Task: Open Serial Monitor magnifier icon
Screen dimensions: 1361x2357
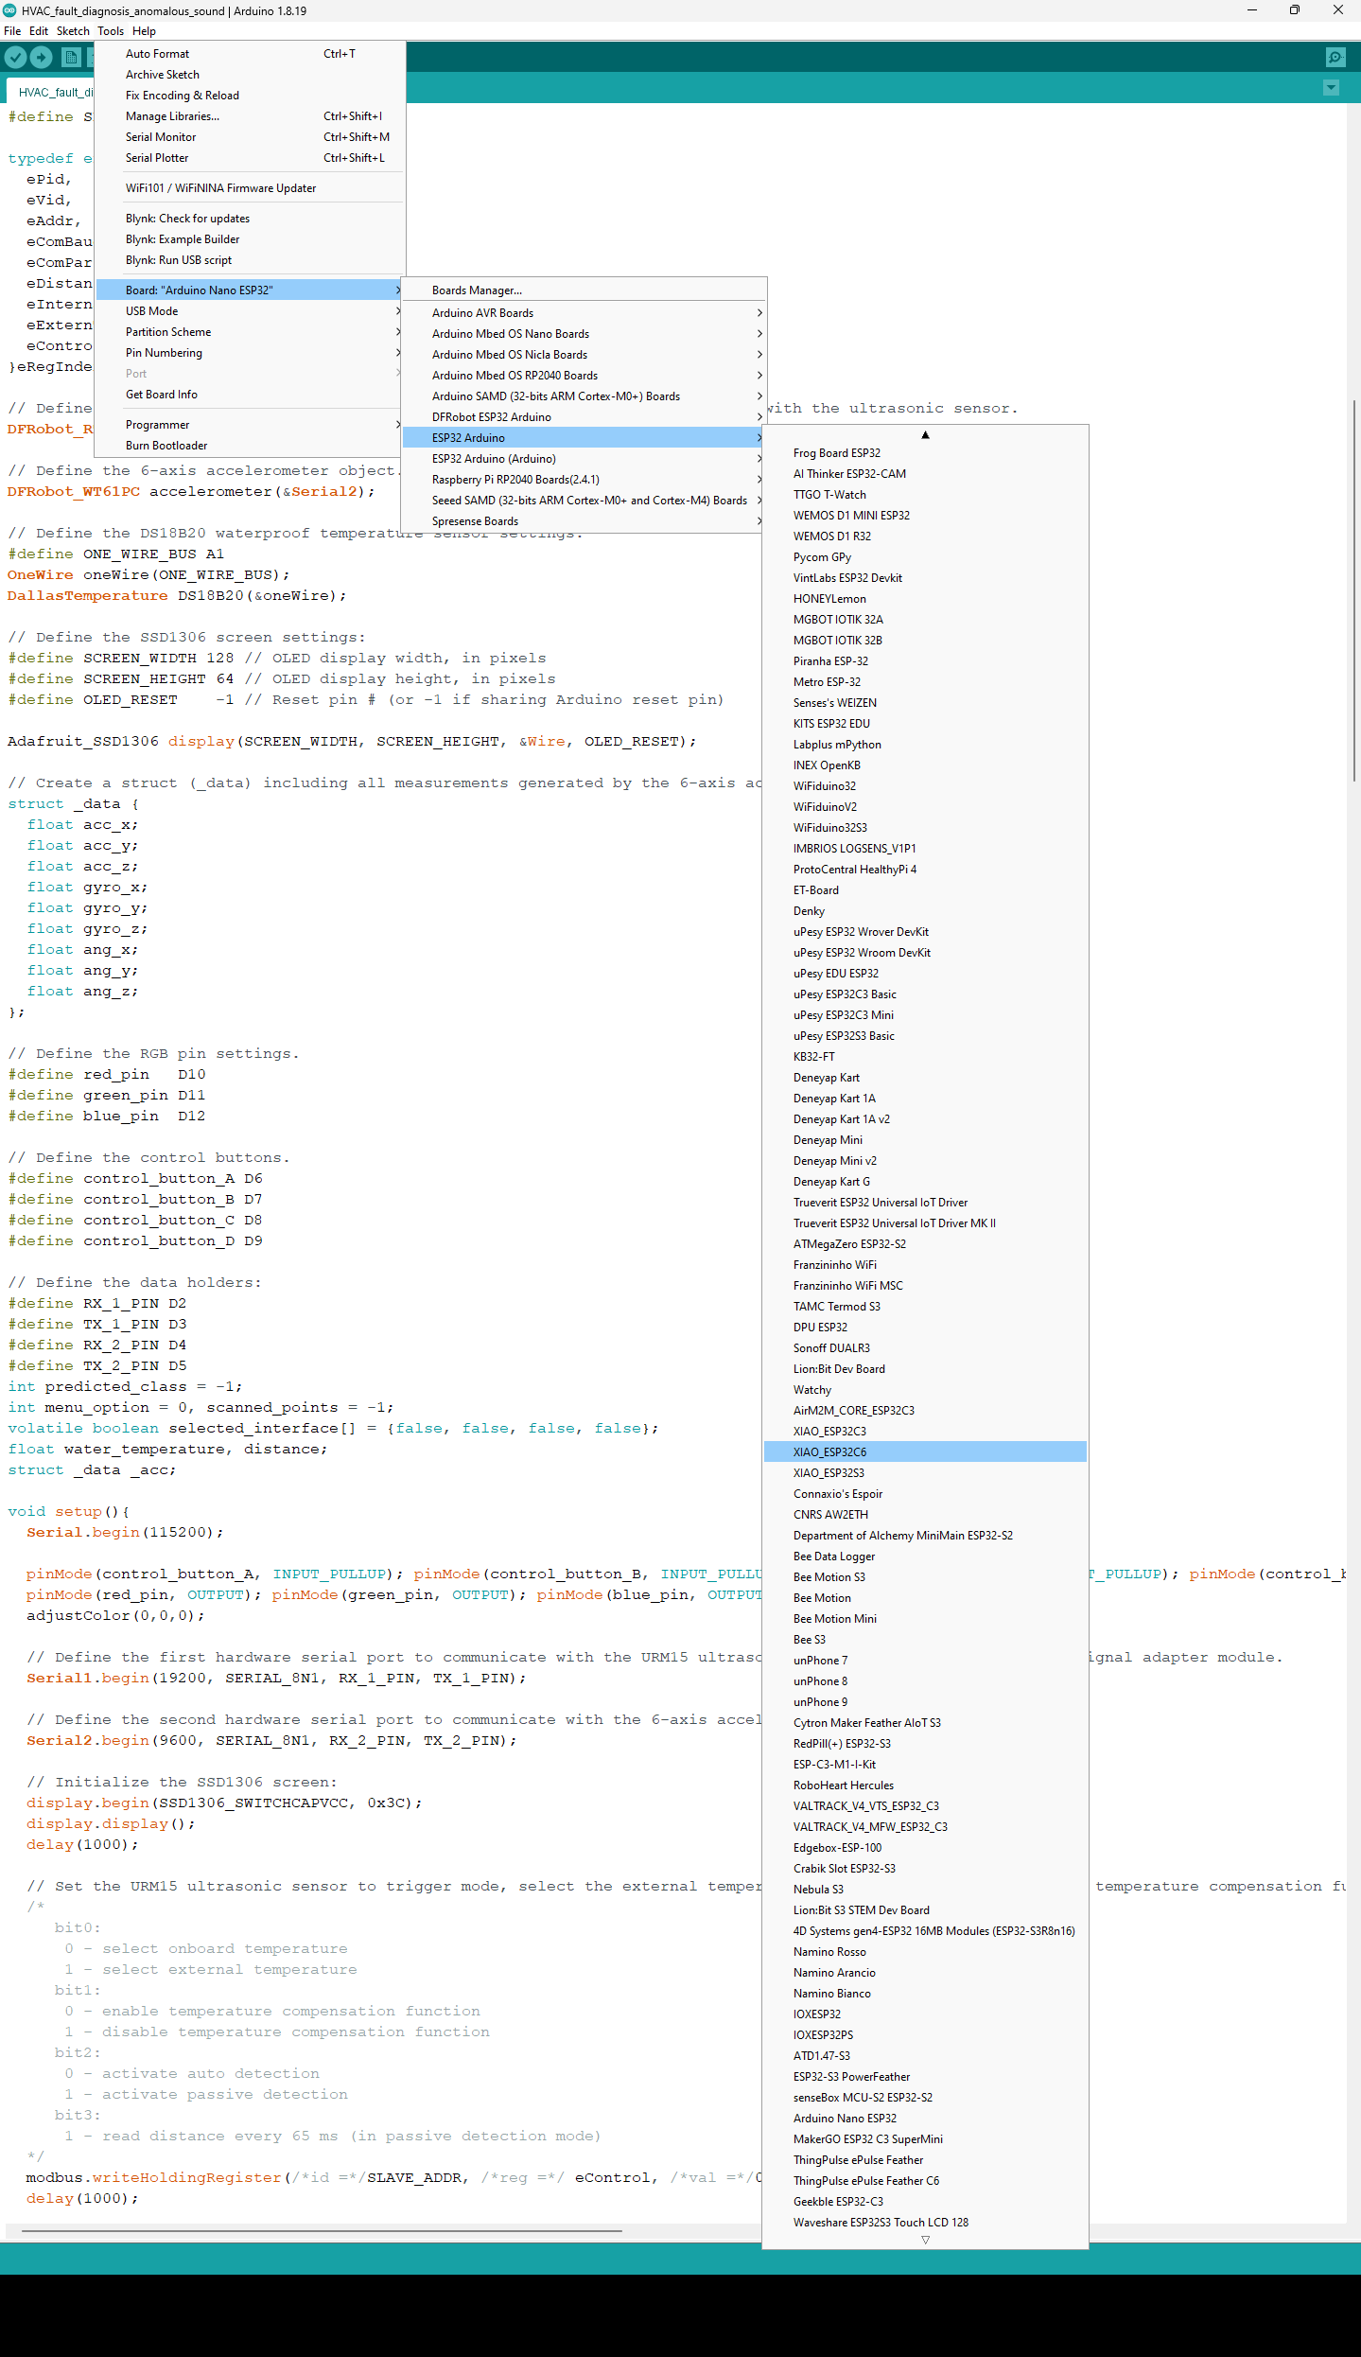Action: (x=1335, y=58)
